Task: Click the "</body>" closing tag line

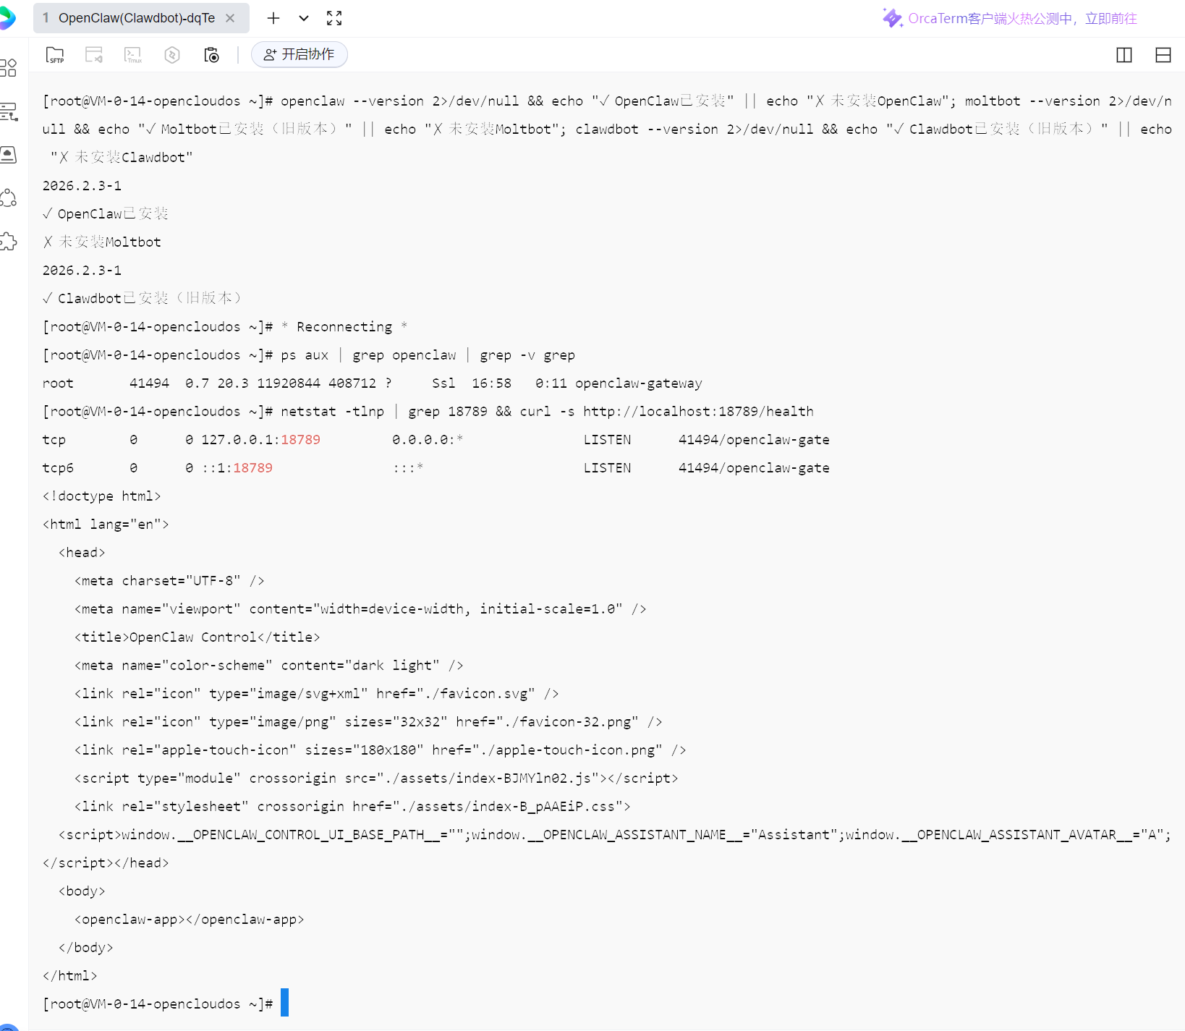Action: (86, 948)
